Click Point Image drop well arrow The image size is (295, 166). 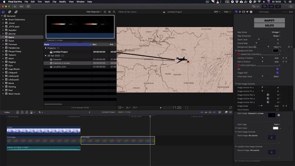pos(271,137)
